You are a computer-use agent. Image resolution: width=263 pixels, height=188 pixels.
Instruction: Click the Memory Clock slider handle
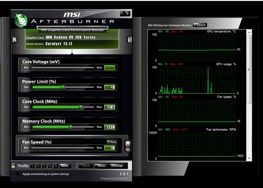[71, 127]
